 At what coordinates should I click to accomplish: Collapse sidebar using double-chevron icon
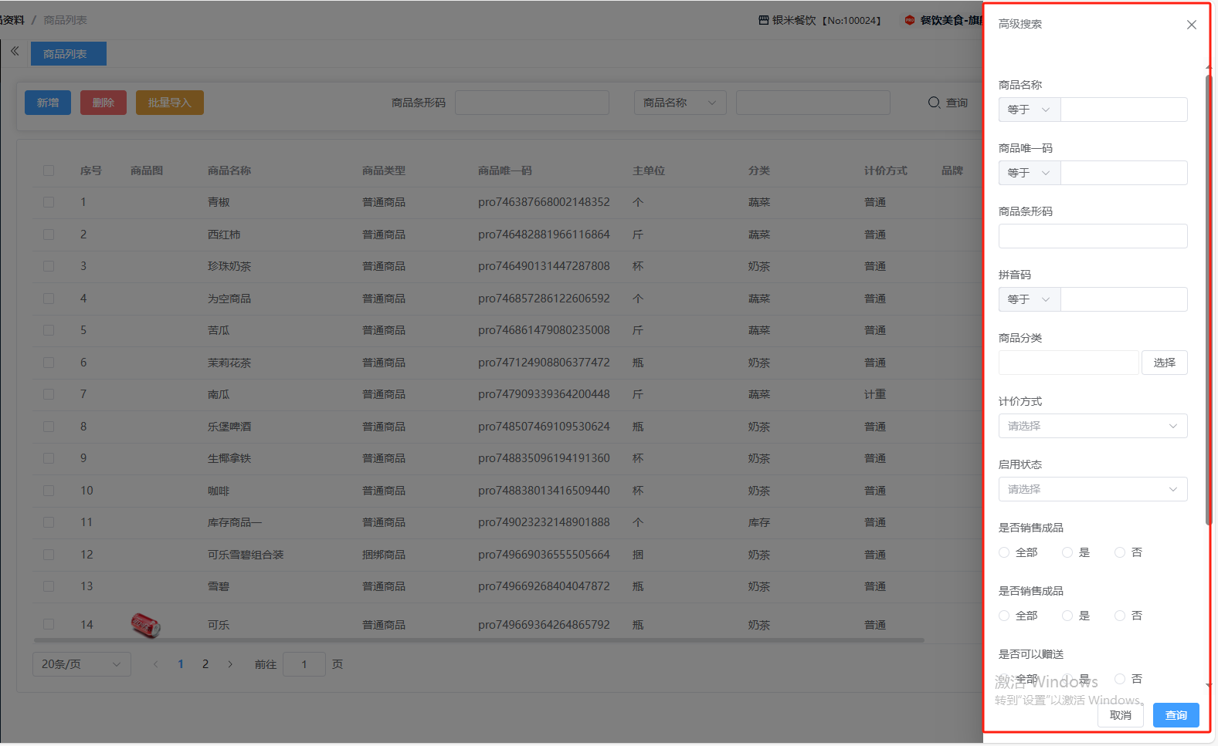pos(15,52)
